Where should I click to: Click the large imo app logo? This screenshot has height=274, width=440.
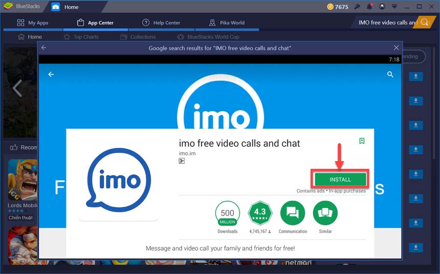coord(119,179)
